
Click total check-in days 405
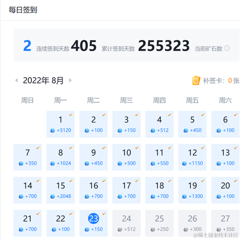point(84,45)
